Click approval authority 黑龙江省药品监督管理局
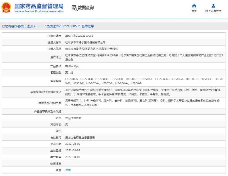 click(x=80, y=138)
